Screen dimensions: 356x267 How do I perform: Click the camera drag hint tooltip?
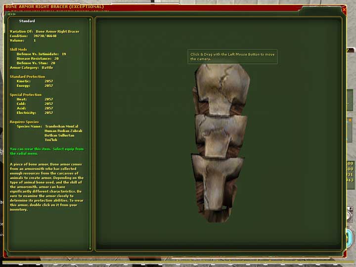(x=232, y=57)
